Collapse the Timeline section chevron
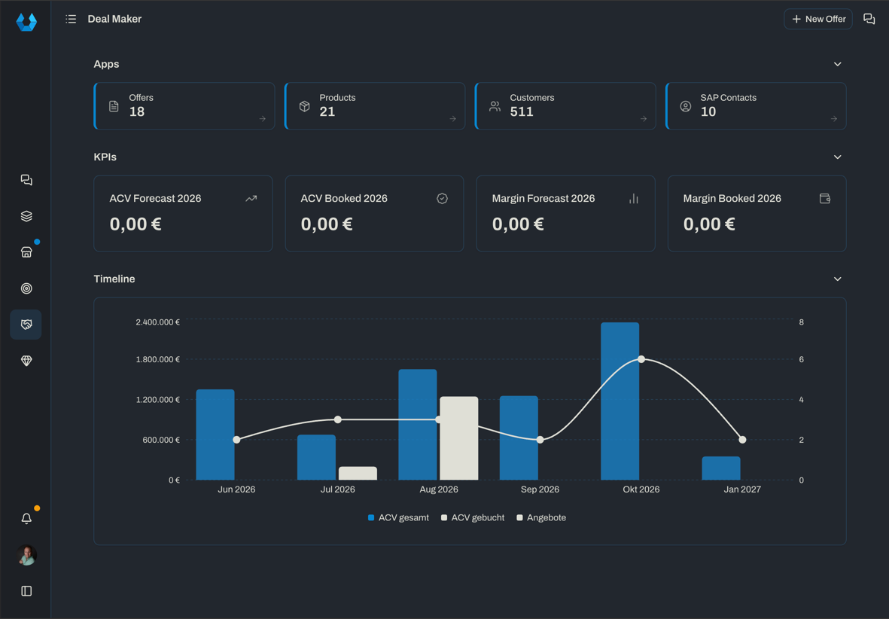The height and width of the screenshot is (619, 889). (x=837, y=279)
